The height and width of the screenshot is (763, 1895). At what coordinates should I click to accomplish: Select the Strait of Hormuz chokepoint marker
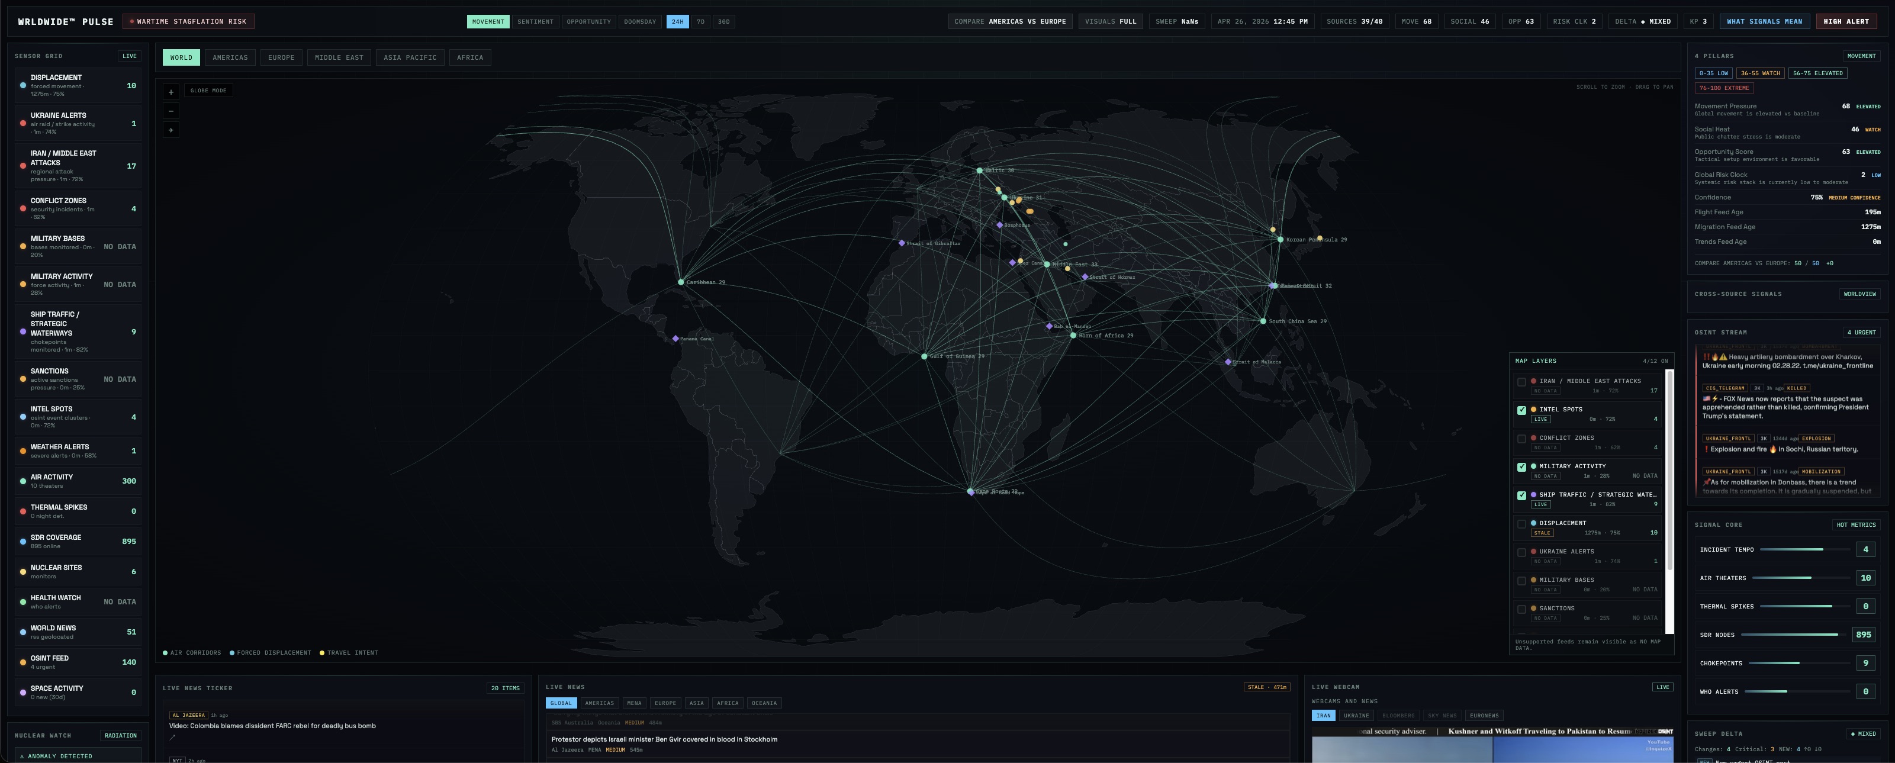1085,276
